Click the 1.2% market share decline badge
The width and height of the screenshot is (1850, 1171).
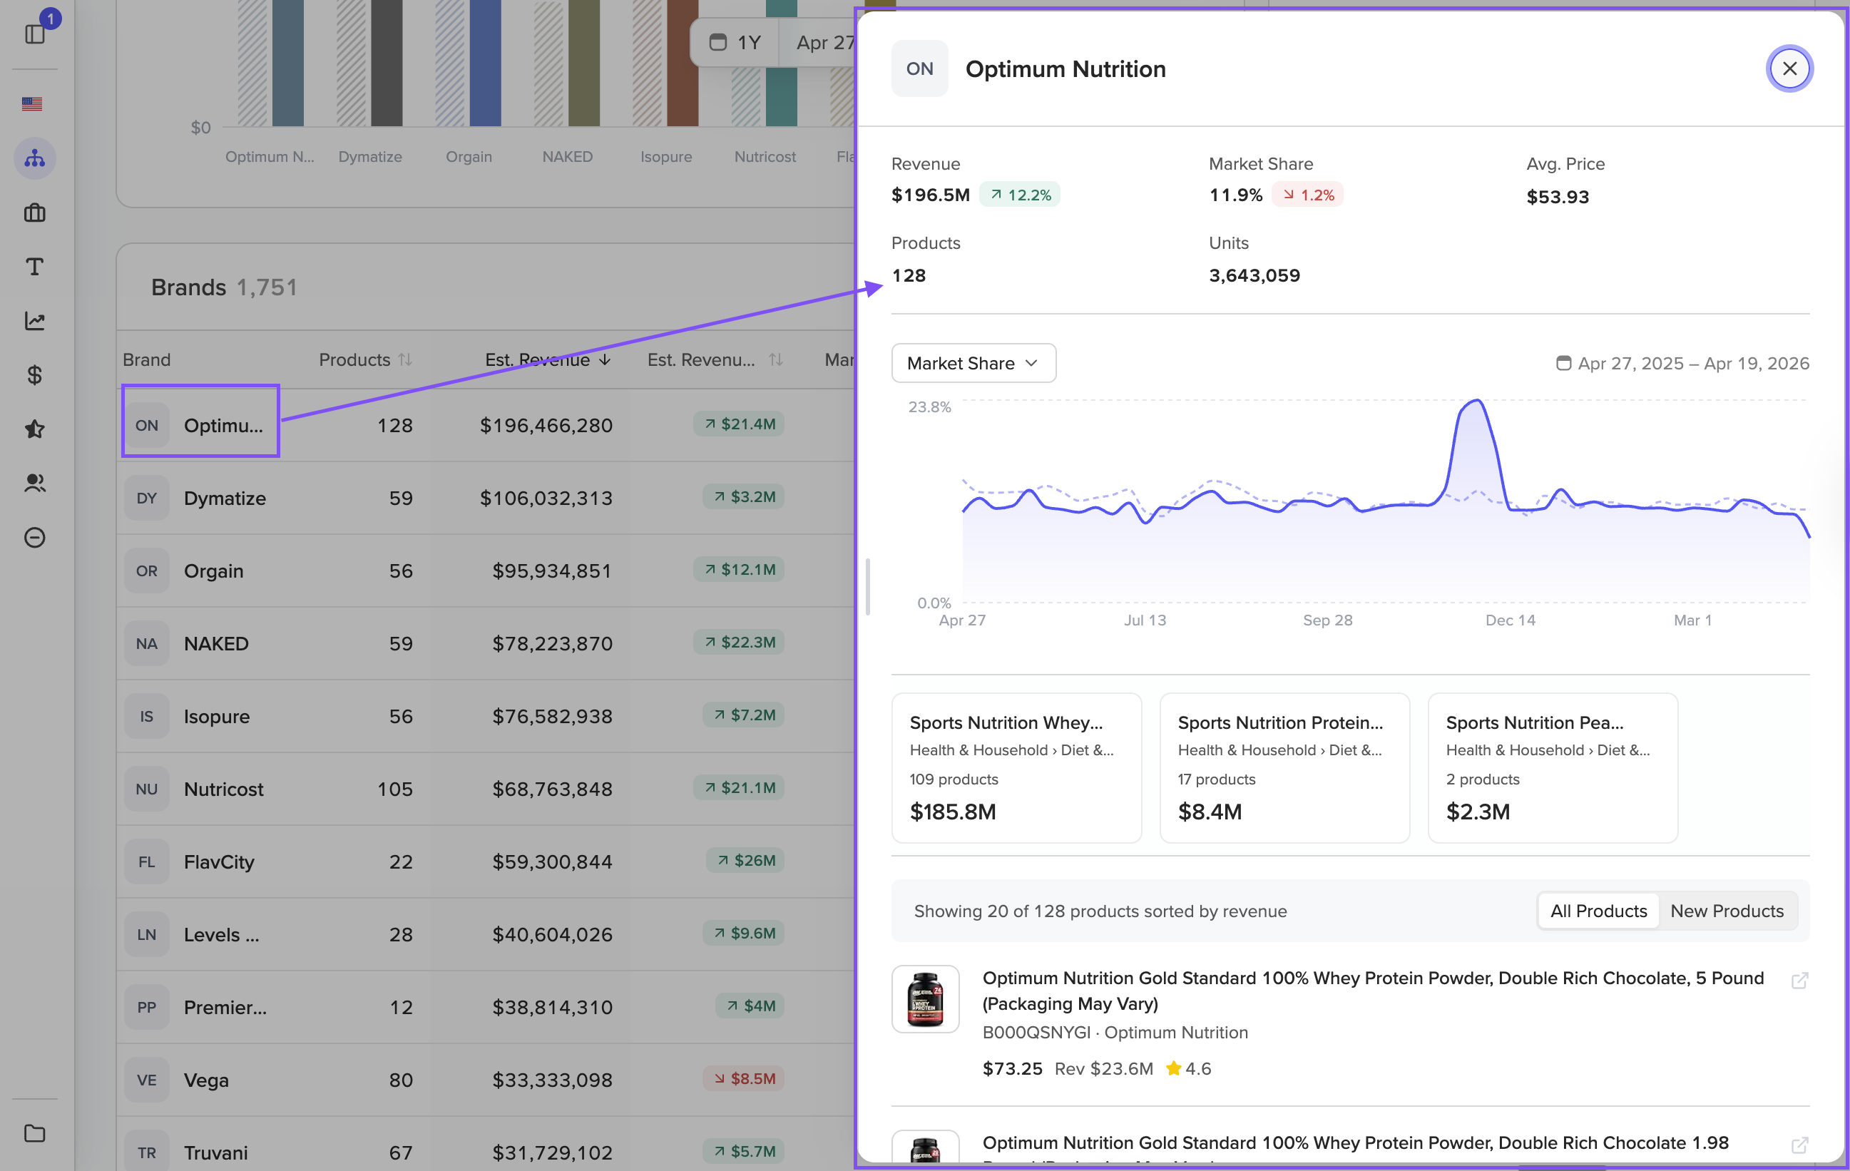(1307, 195)
